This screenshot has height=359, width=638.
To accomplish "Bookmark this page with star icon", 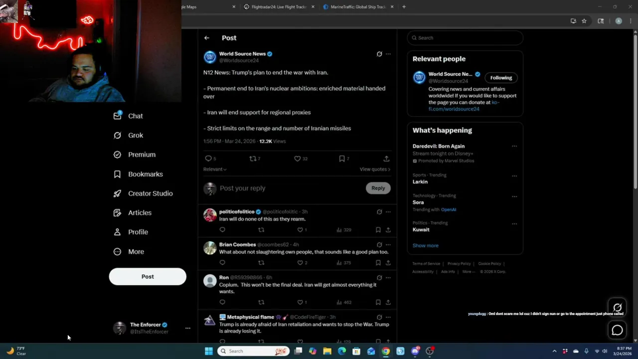I will tap(584, 21).
